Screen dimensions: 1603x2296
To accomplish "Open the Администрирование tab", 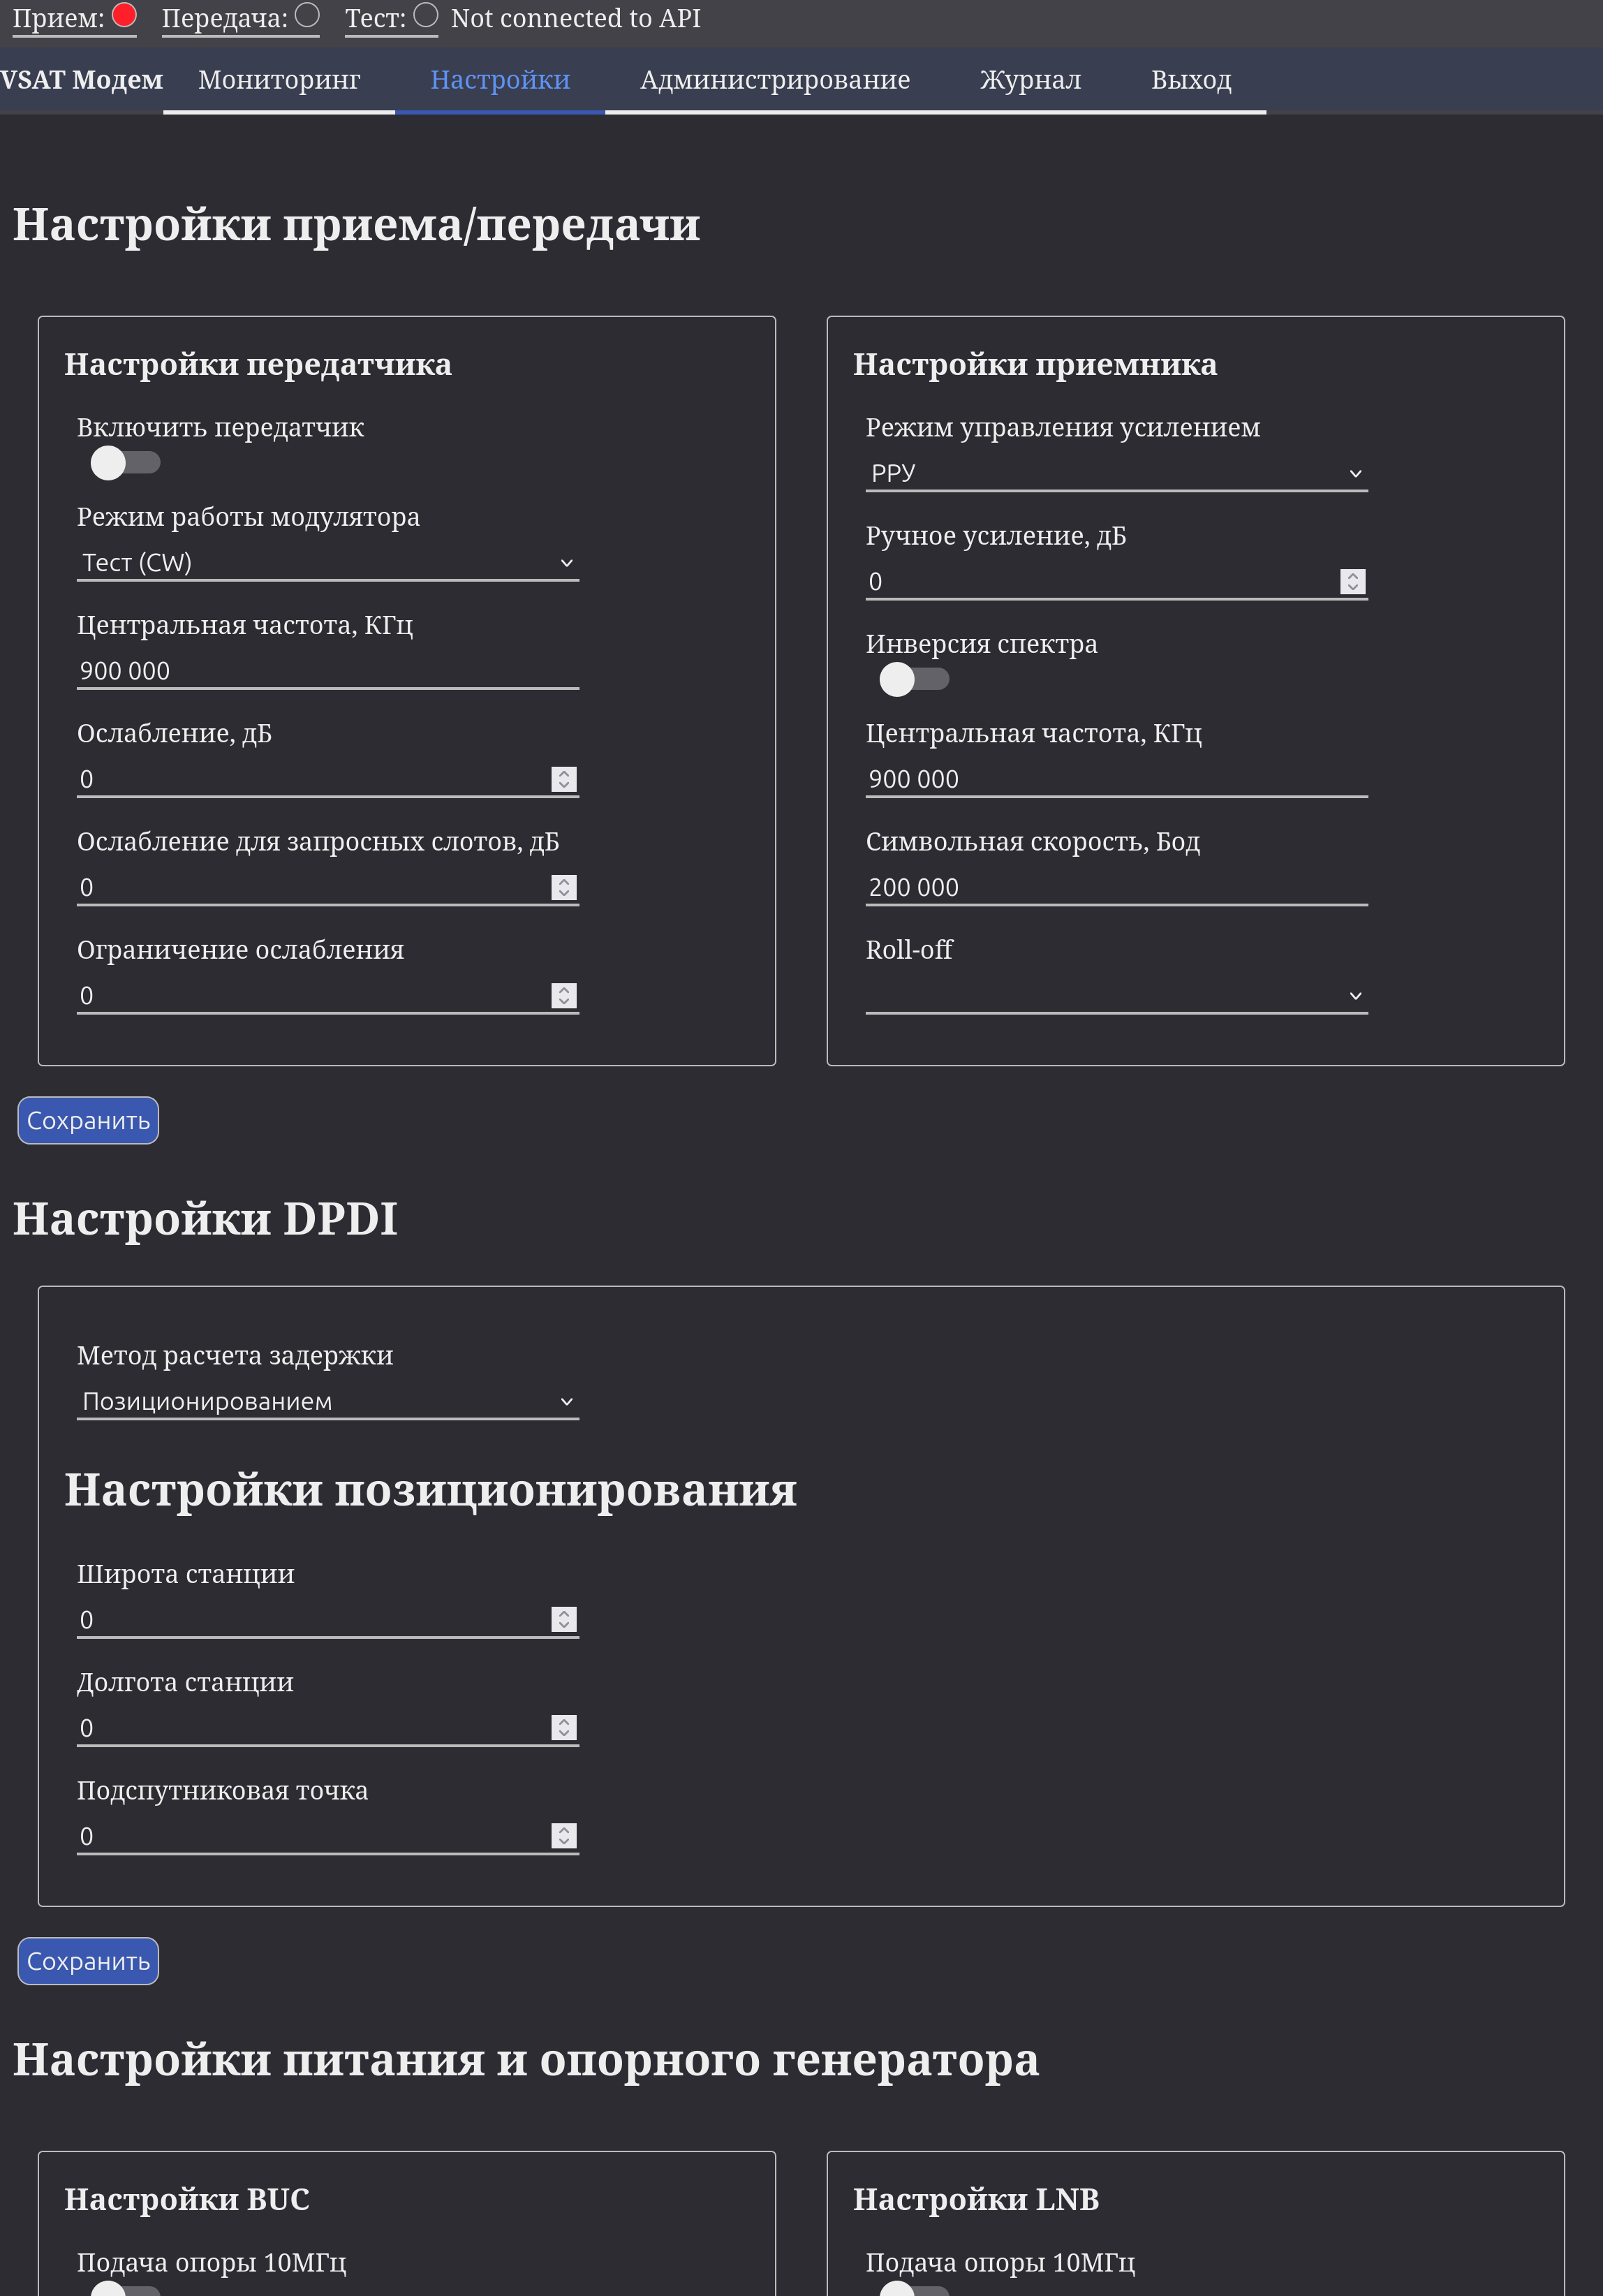I will (x=774, y=80).
